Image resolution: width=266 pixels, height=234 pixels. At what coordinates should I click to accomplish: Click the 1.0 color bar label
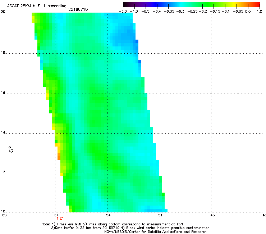click(x=260, y=12)
